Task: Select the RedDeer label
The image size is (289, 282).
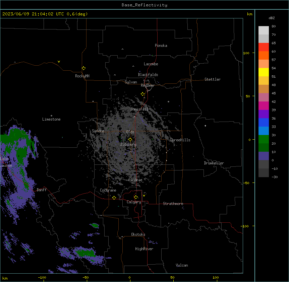Action: coord(148,85)
